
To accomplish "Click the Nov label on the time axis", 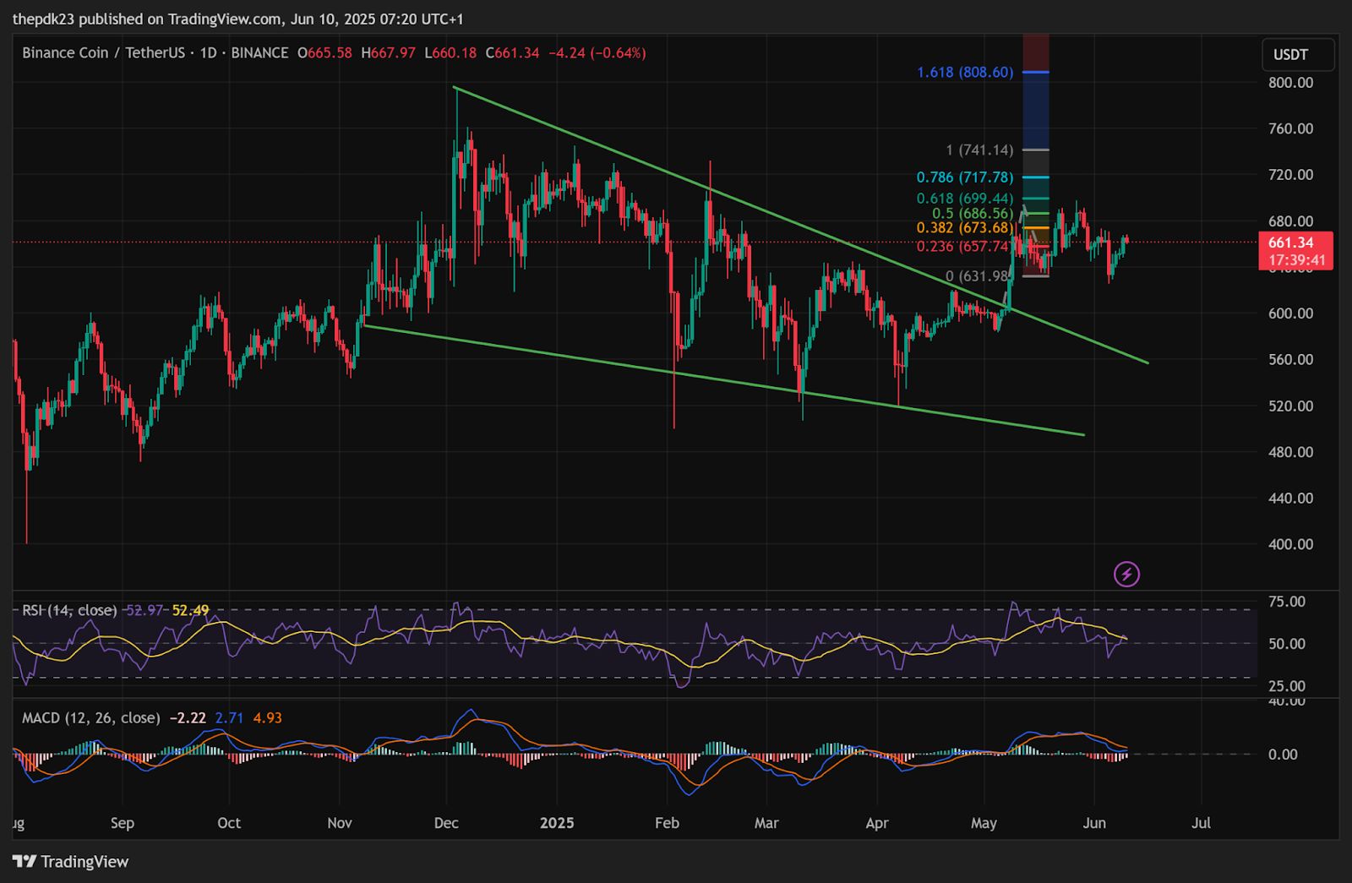I will (x=340, y=823).
